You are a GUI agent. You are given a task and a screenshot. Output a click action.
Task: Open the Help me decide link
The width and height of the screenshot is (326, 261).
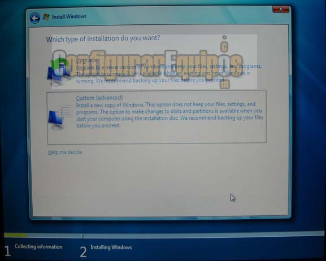pos(65,152)
